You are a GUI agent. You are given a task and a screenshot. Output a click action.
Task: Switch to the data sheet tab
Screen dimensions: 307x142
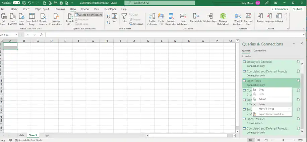[x=22, y=135]
